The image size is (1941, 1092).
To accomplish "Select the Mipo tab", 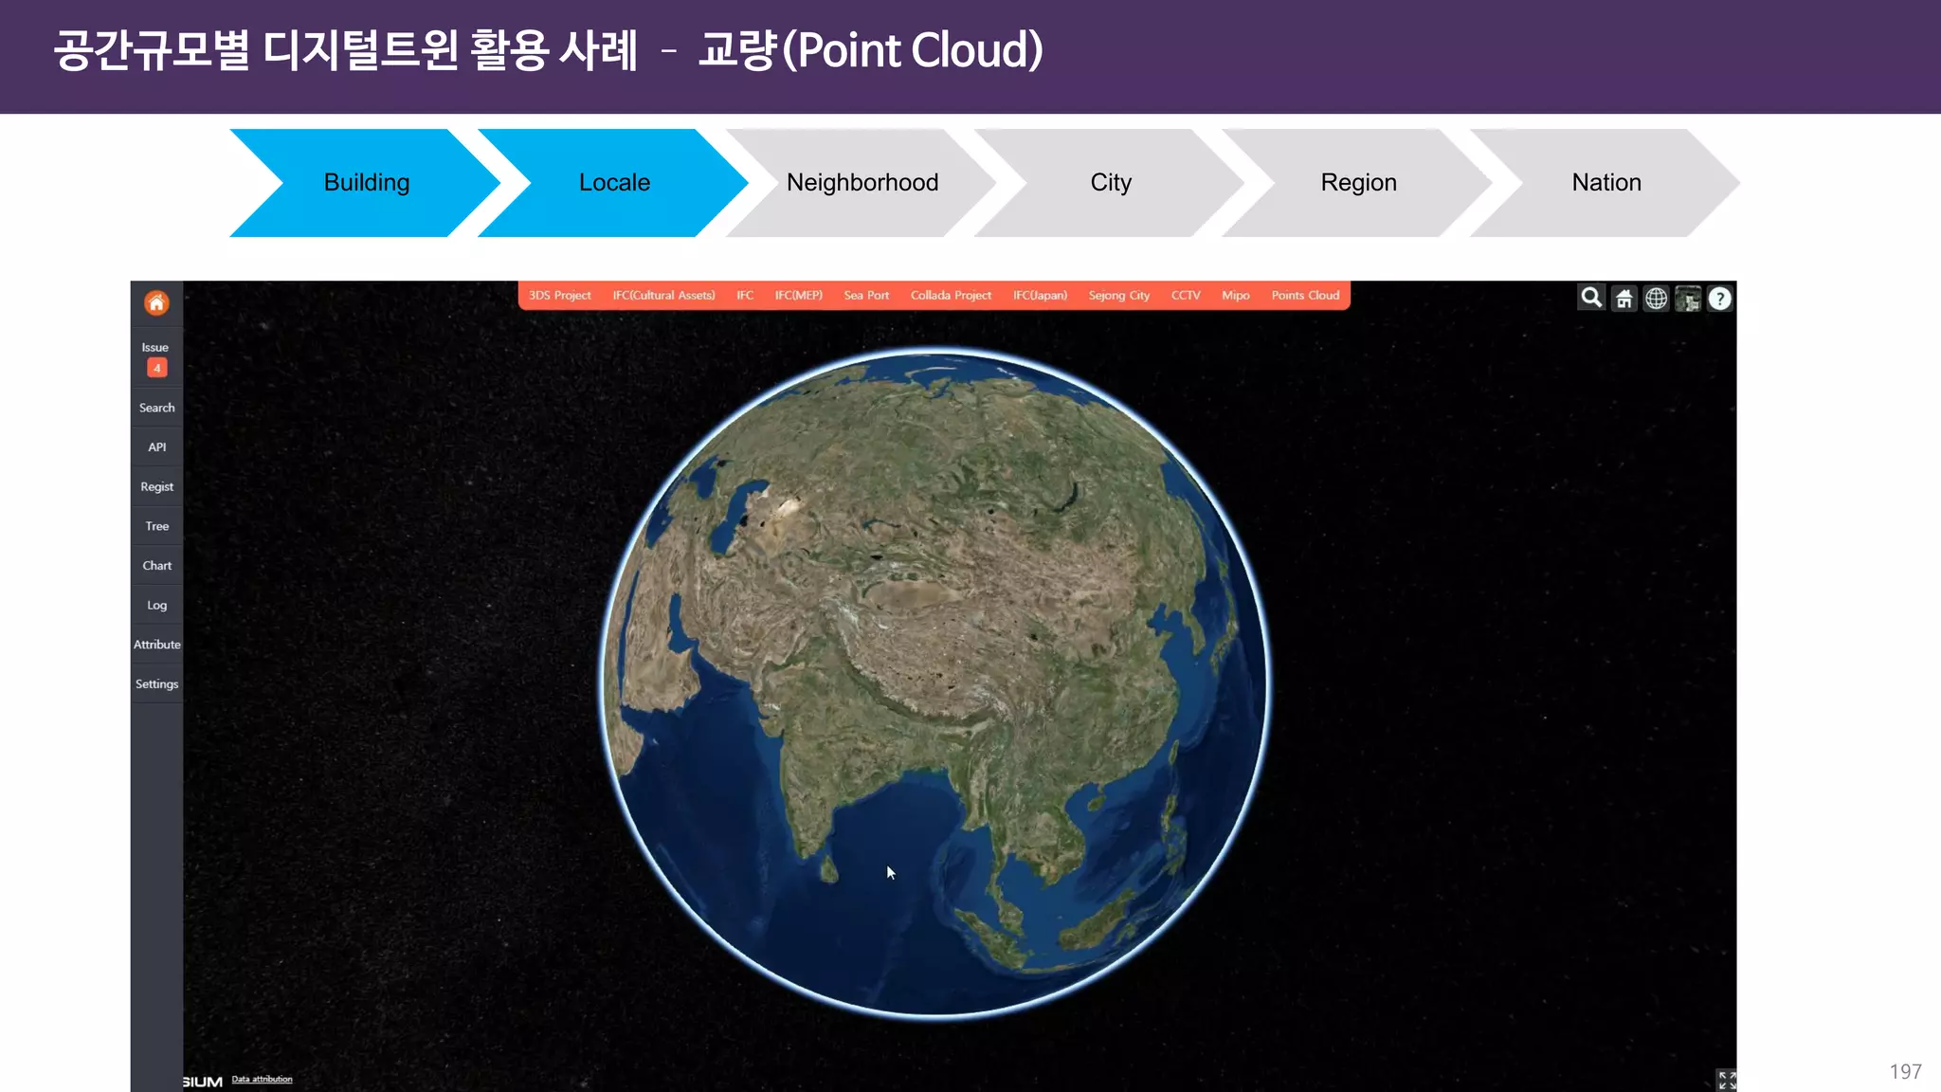I will click(1235, 296).
